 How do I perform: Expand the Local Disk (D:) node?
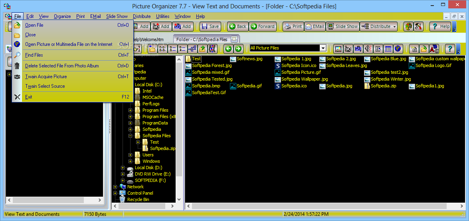[123, 168]
